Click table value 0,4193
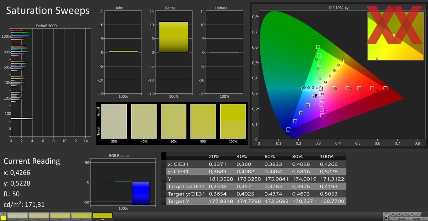This screenshot has height=221, width=428. (x=329, y=186)
